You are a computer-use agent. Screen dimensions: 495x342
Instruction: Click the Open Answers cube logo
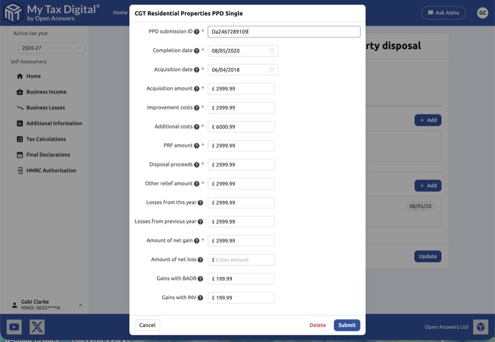click(481, 327)
